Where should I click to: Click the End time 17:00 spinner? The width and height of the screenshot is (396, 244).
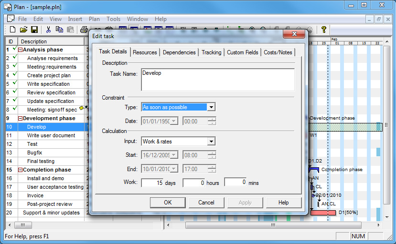(212, 169)
